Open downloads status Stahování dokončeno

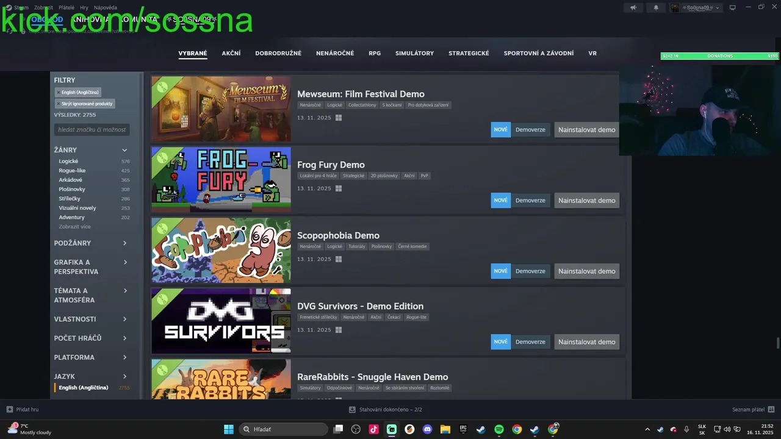tap(386, 410)
